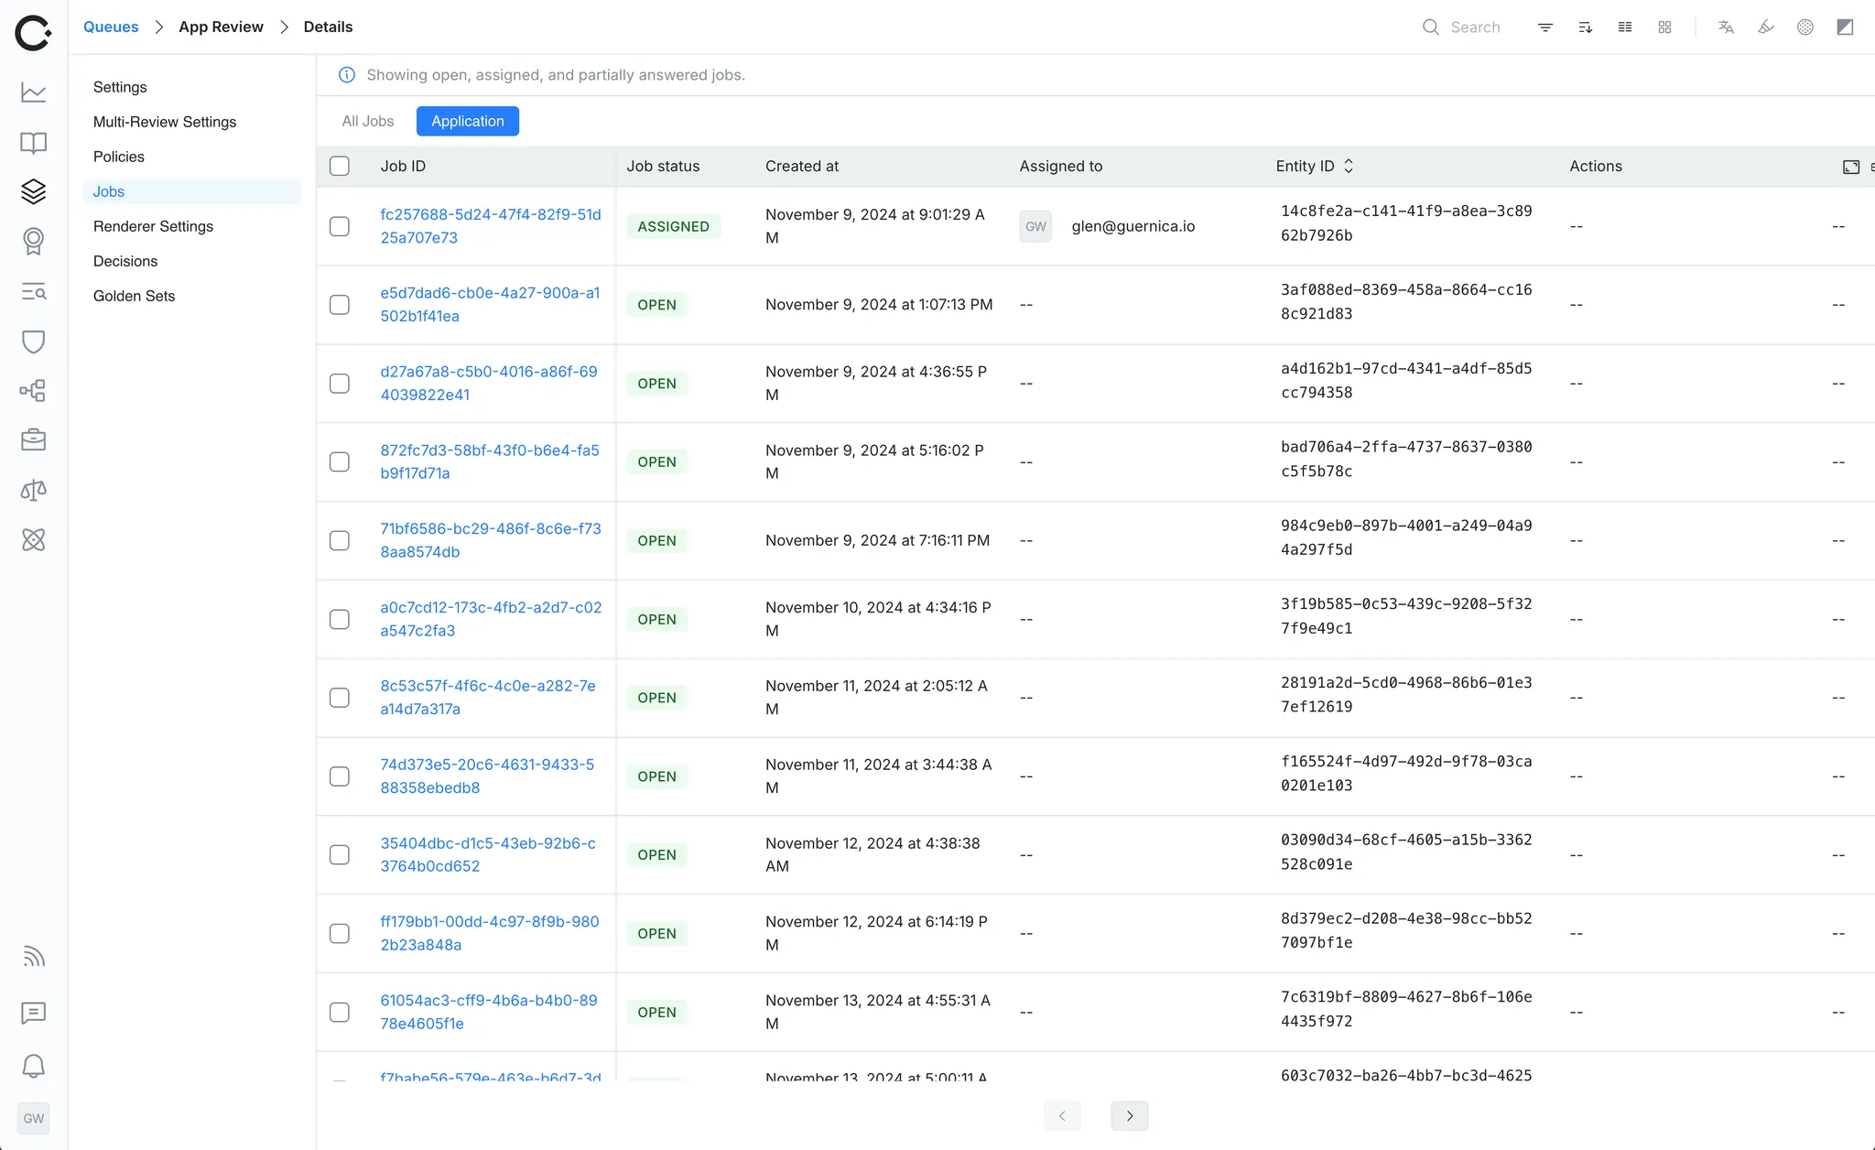
Task: Open the RSS feed icon in sidebar
Action: (x=34, y=957)
